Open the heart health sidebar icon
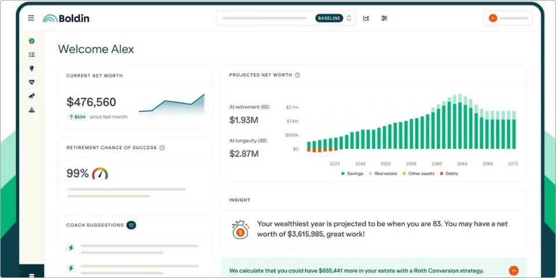This screenshot has height=278, width=556. pyautogui.click(x=31, y=82)
